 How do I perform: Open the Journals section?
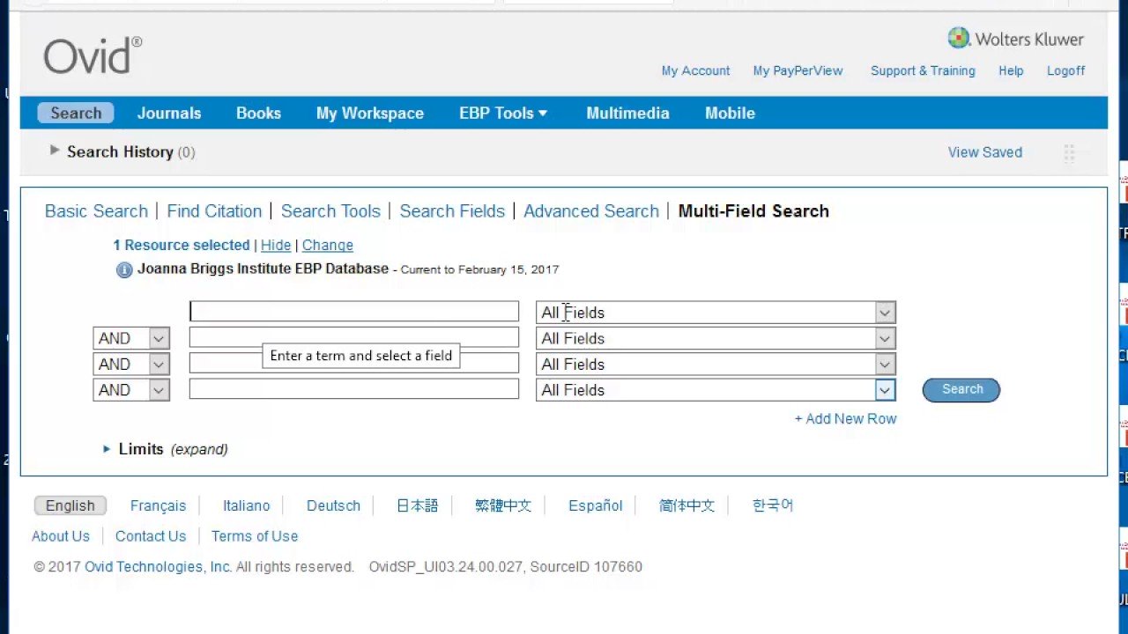point(168,113)
